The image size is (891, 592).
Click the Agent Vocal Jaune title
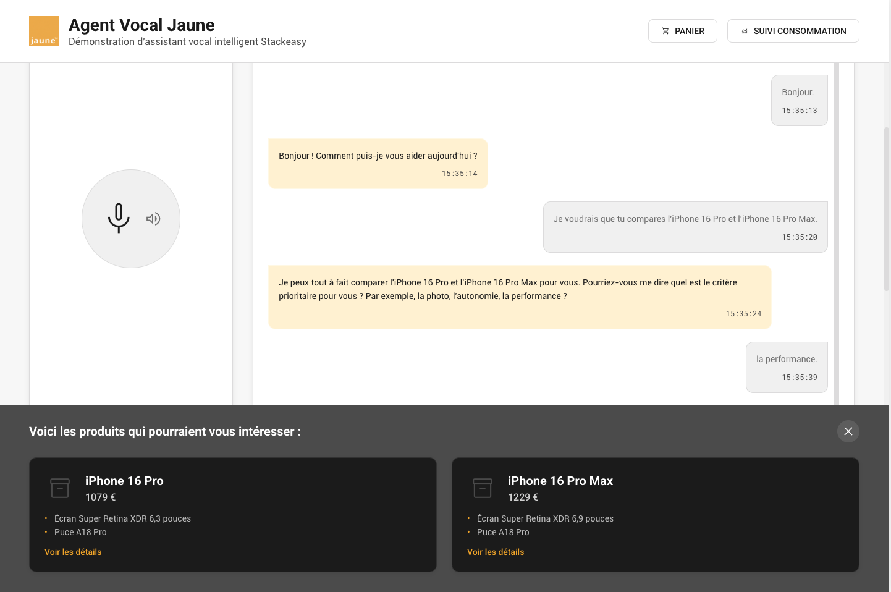(141, 25)
